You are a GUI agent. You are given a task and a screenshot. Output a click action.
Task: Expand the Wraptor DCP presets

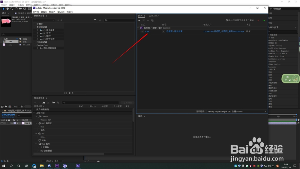[x=38, y=120]
